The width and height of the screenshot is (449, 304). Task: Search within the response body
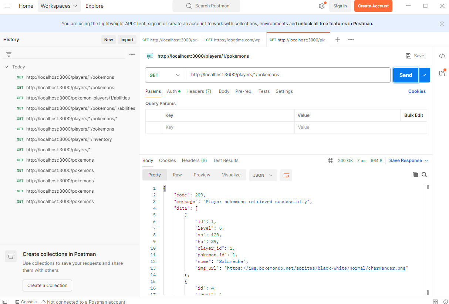[424, 175]
